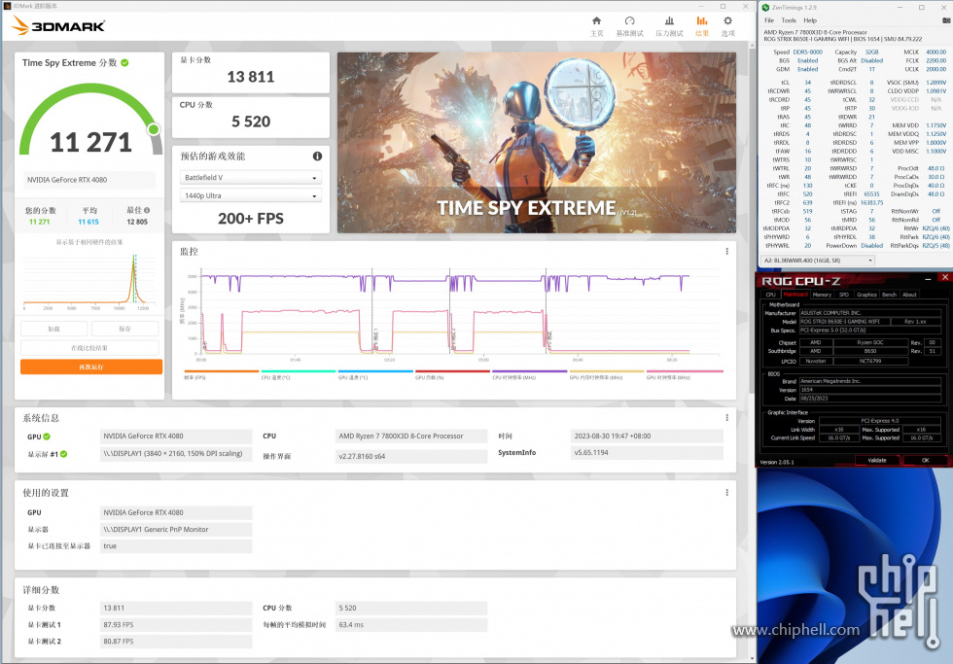Click the ASUSTeK COMPUTER INC. manufacturer field
The image size is (953, 664).
[x=869, y=313]
